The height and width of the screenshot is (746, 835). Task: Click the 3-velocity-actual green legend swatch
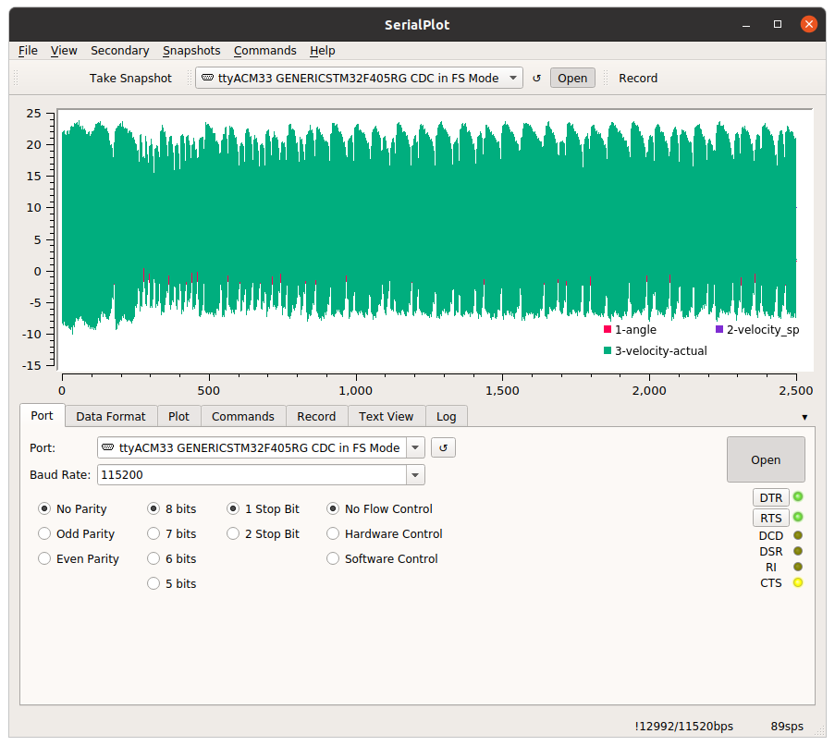coord(608,350)
